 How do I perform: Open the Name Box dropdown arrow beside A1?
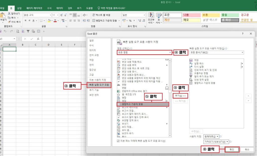tap(14, 39)
